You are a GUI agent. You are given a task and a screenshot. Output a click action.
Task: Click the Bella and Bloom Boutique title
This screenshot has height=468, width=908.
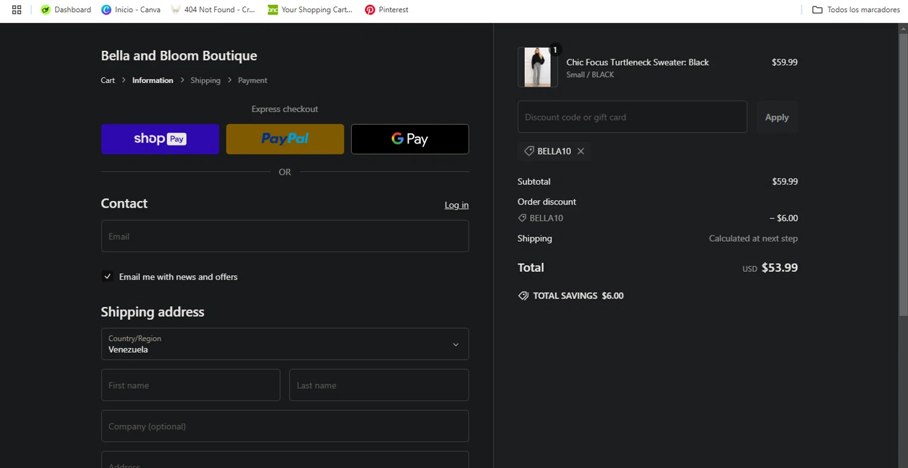pos(179,56)
